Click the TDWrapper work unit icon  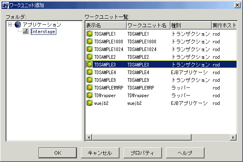(x=90, y=95)
